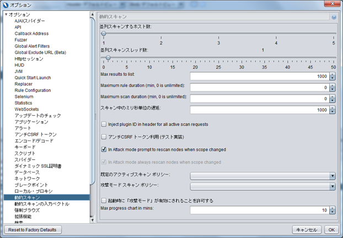This screenshot has height=238, width=343.
Task: Uncheck In Attack mode prompt to rescan nodes
Action: (x=104, y=149)
